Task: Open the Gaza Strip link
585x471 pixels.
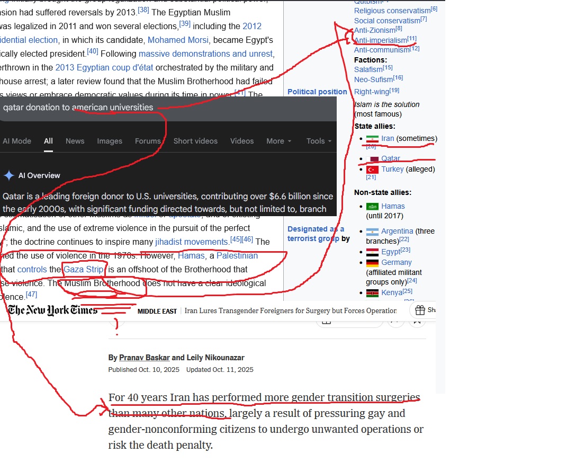Action: point(84,270)
